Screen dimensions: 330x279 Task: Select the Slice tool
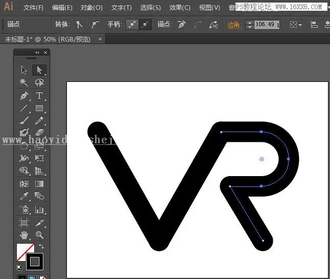(39, 223)
